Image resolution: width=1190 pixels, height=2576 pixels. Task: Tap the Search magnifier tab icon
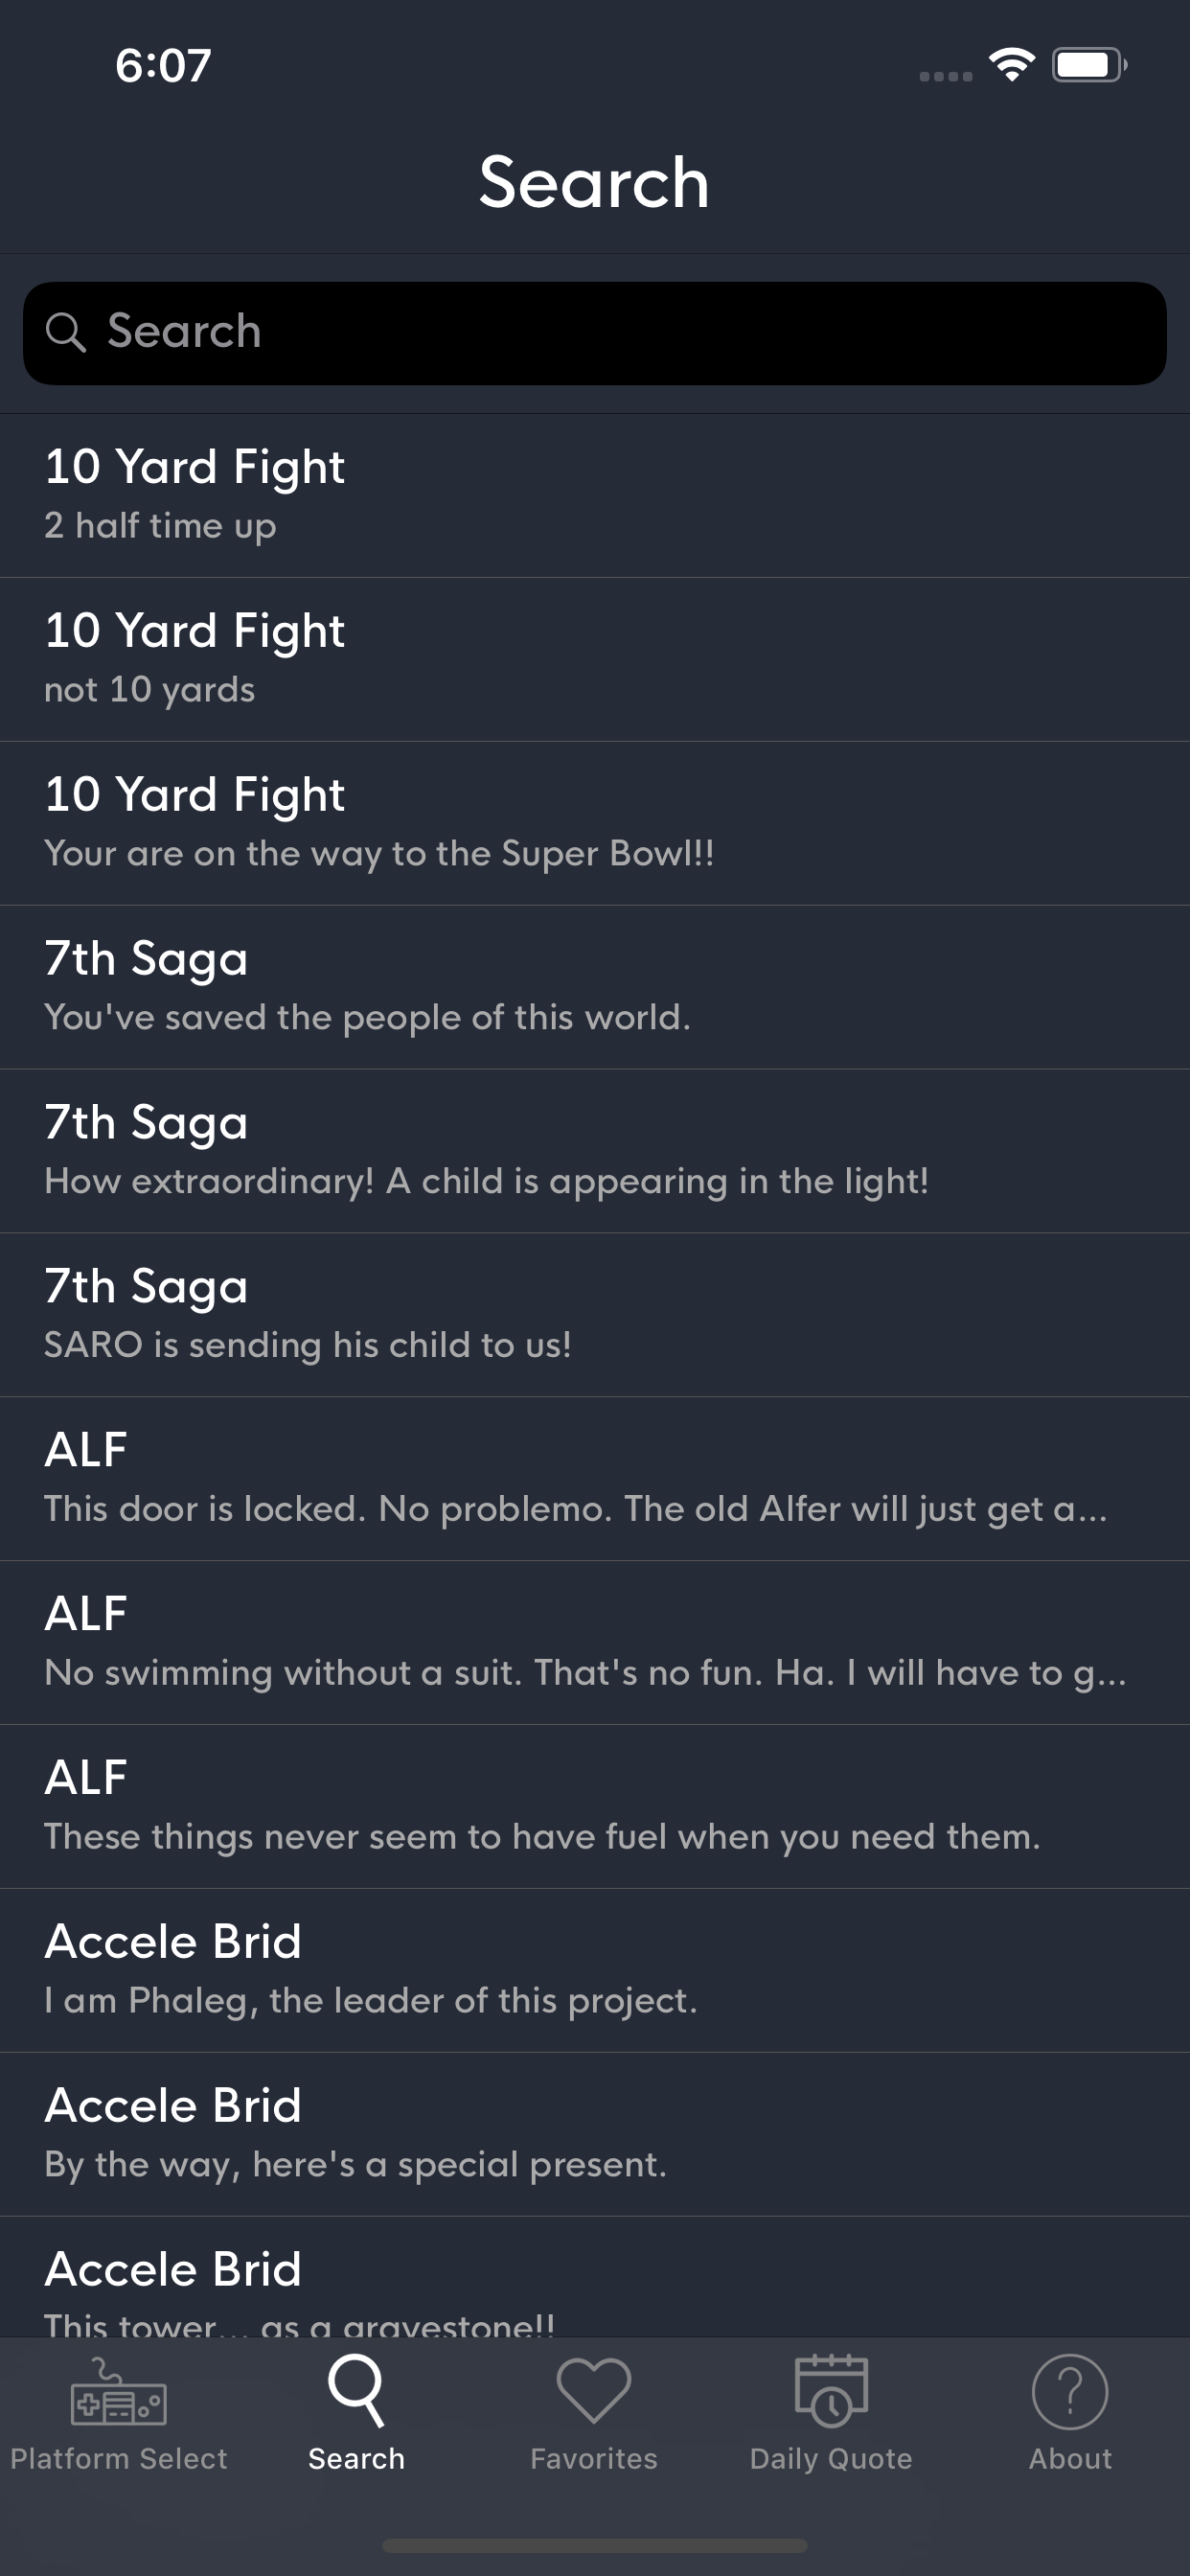click(x=356, y=2391)
